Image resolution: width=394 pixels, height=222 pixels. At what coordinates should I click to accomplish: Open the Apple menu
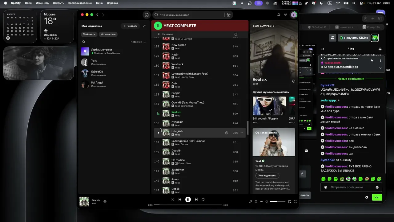6,3
